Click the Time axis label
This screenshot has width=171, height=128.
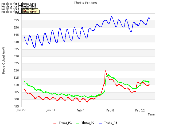tap(151, 114)
